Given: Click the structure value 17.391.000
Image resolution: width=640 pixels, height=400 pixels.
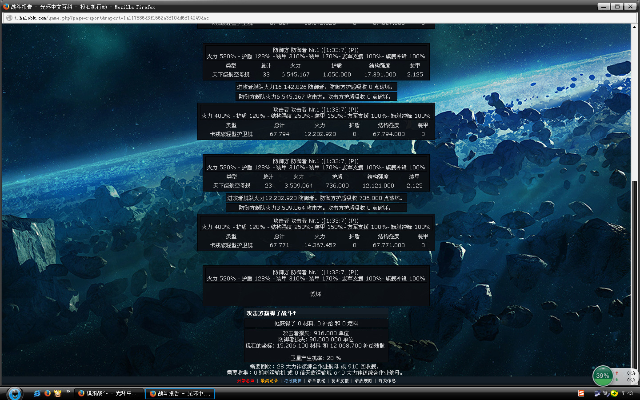Looking at the screenshot, I should [x=380, y=75].
